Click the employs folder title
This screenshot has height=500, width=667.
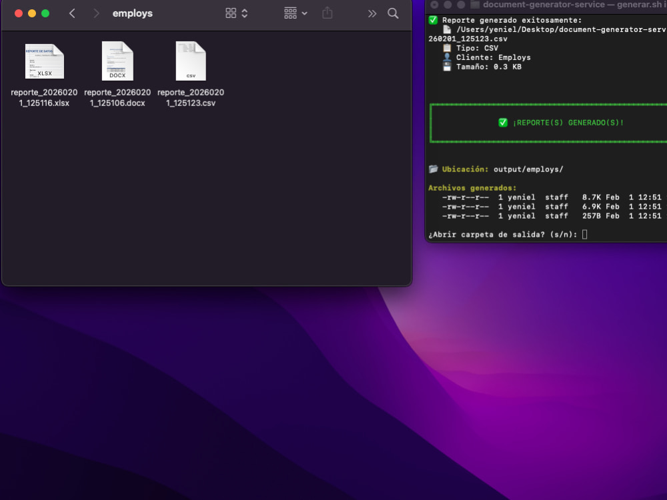click(x=132, y=13)
